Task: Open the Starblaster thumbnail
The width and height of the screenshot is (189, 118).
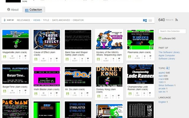Action: (78, 110)
